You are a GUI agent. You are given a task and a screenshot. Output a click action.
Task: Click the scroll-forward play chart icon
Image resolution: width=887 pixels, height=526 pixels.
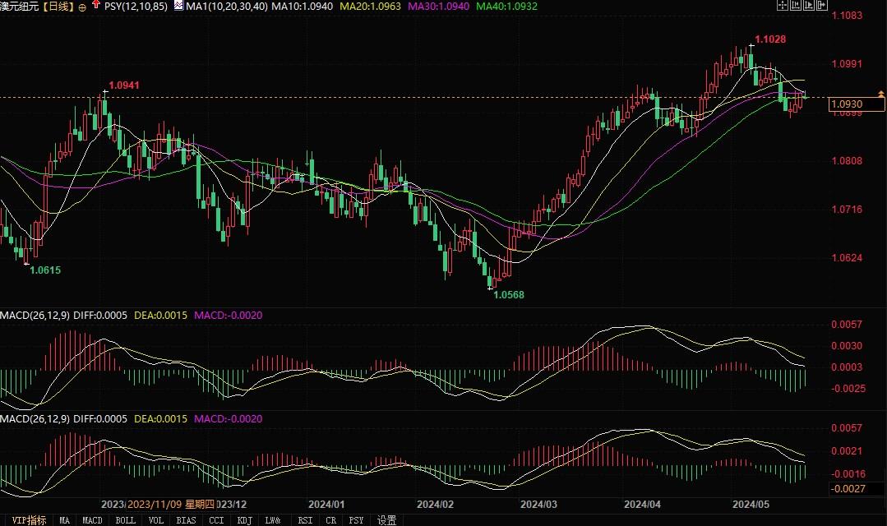coord(808,5)
